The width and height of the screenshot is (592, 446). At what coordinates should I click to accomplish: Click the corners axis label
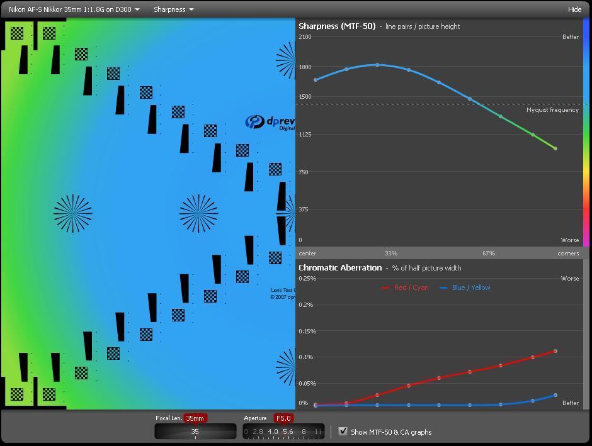[x=568, y=254]
